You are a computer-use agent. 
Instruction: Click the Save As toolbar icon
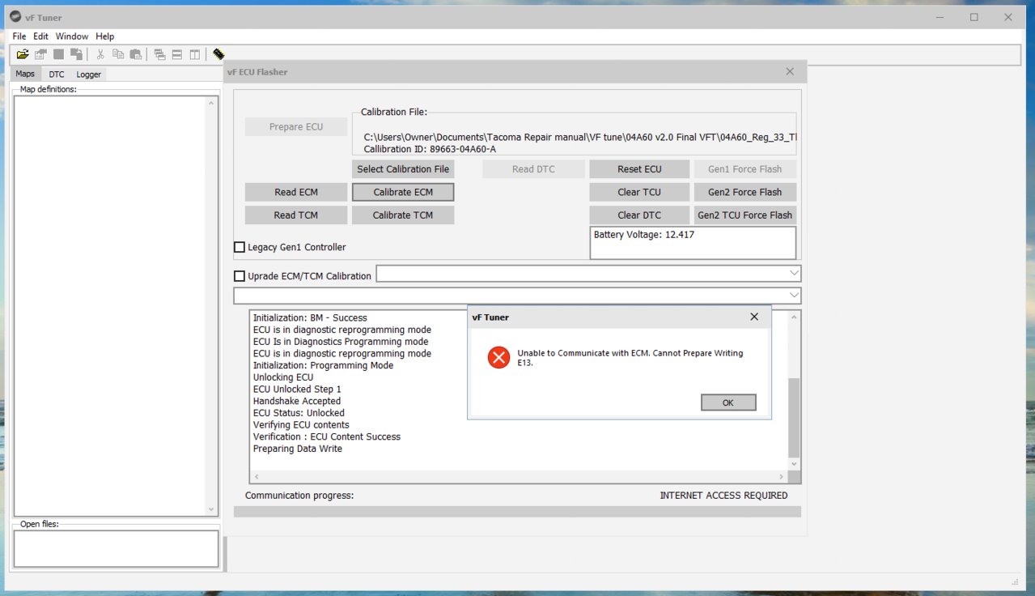(76, 54)
